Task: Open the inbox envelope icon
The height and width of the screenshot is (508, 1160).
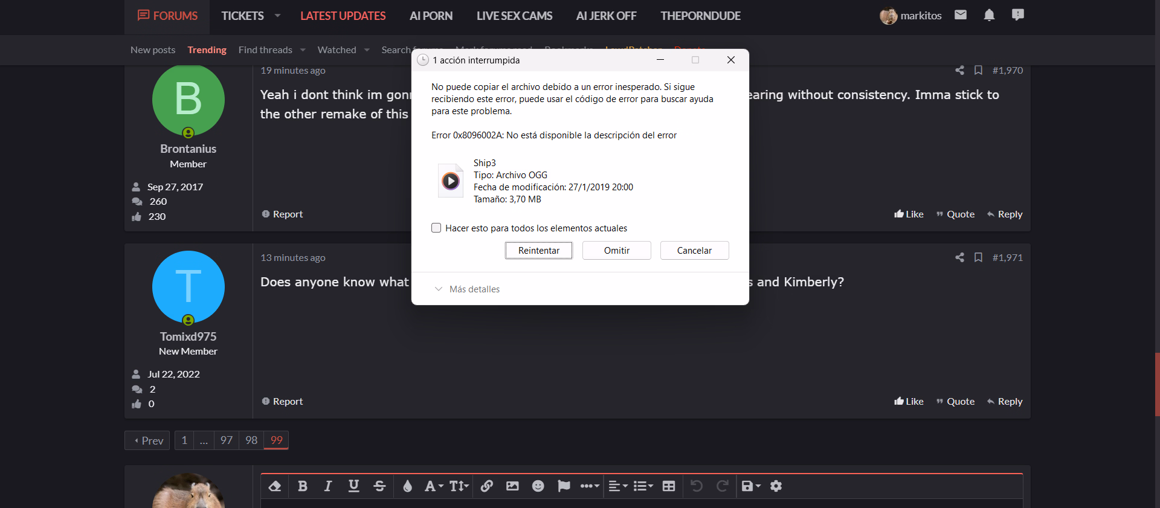Action: 961,15
